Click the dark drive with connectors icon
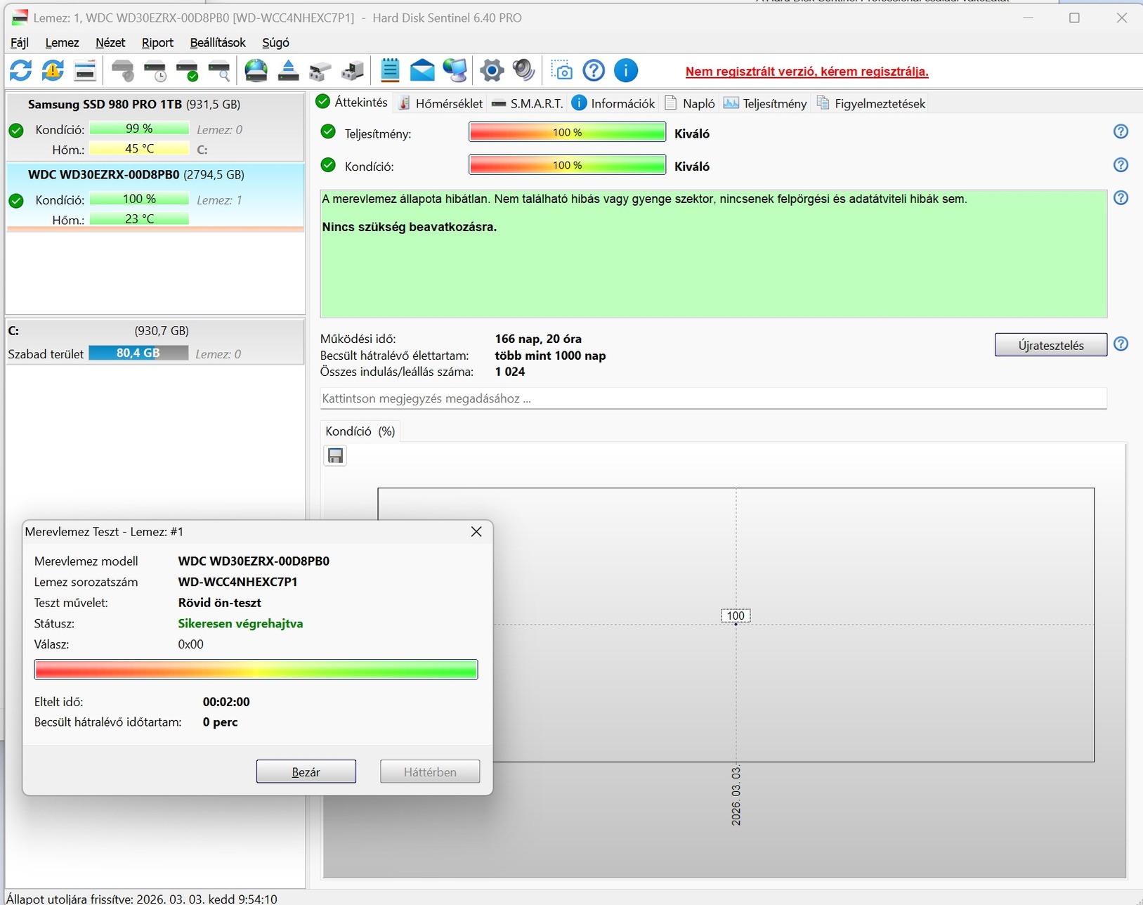This screenshot has width=1143, height=905. (353, 70)
